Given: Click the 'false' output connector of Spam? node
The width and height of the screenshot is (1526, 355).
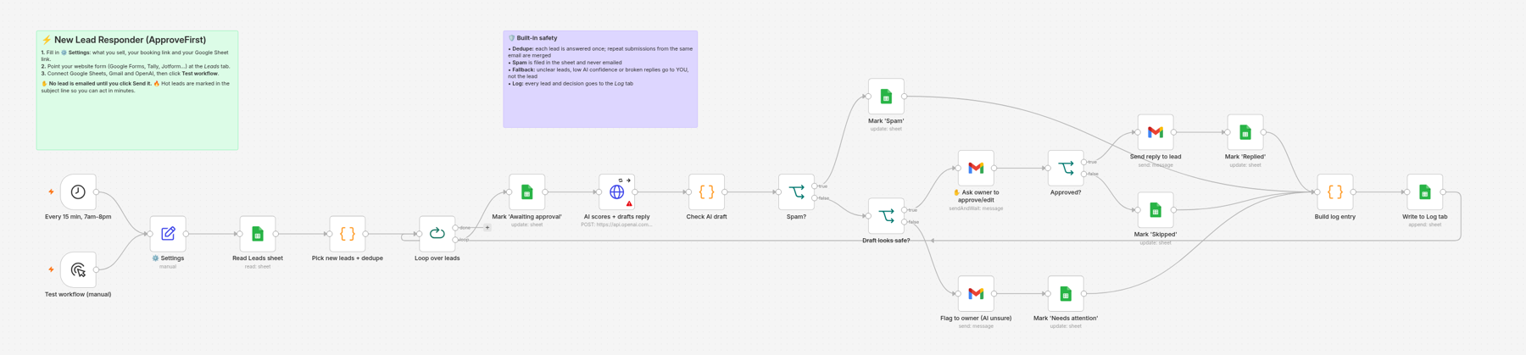Looking at the screenshot, I should click(815, 197).
